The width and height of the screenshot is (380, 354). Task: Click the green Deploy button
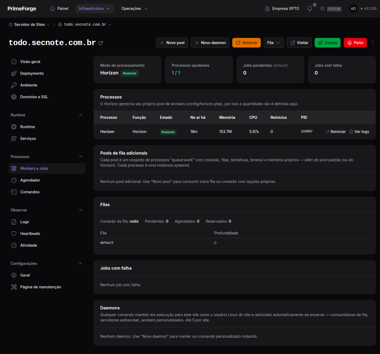click(327, 43)
